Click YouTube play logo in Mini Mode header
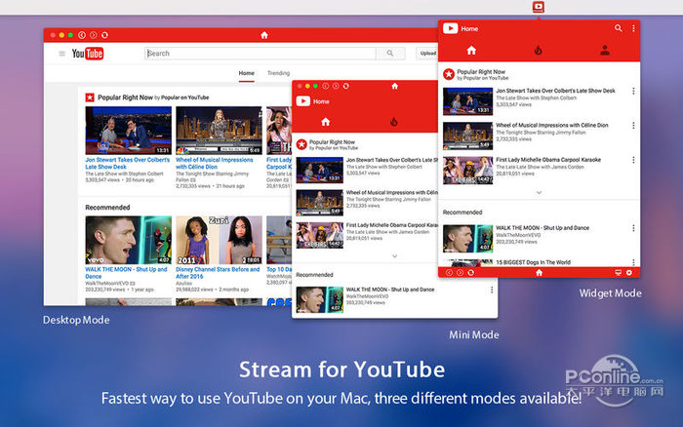 click(x=303, y=101)
